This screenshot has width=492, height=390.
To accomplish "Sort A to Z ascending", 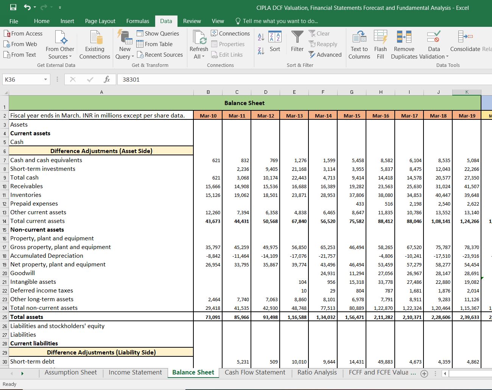I will coord(261,37).
